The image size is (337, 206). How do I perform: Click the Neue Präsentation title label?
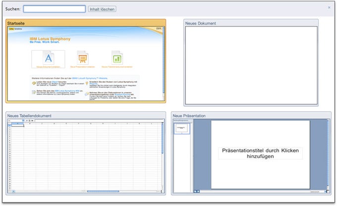(x=189, y=116)
